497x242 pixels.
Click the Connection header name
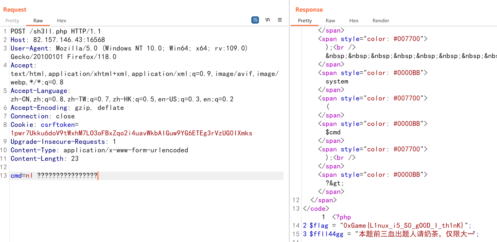click(x=29, y=116)
